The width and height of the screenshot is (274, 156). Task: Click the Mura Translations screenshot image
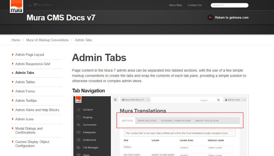click(160, 125)
